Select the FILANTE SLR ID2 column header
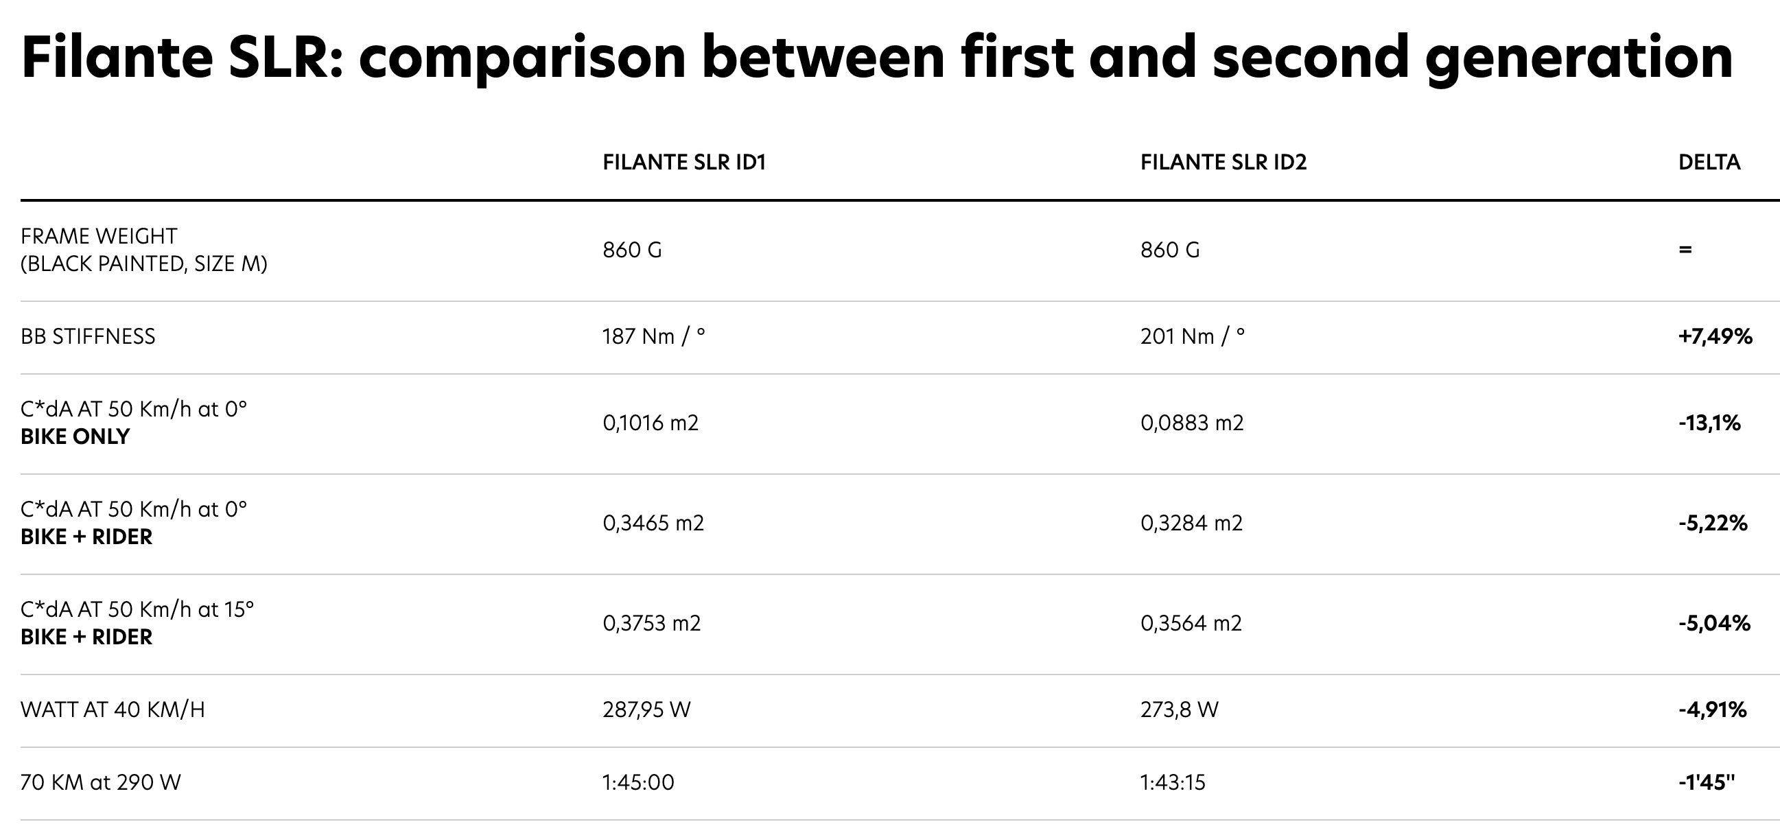Image resolution: width=1780 pixels, height=833 pixels. (1223, 163)
